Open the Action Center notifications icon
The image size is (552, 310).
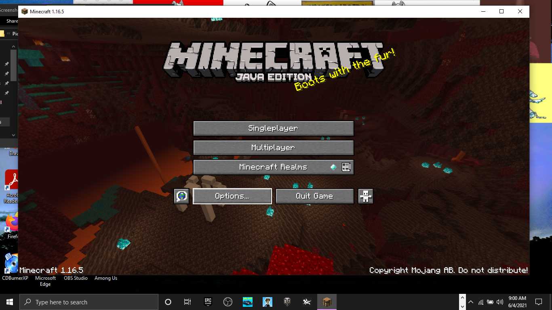click(538, 302)
